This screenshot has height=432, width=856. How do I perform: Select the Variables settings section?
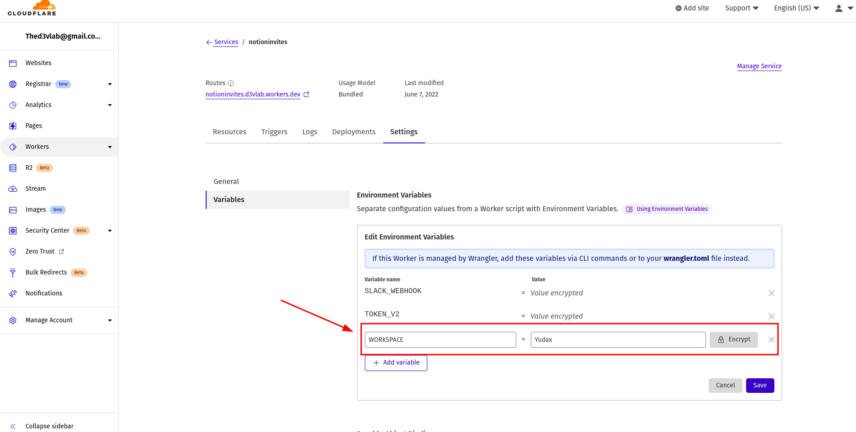click(278, 200)
